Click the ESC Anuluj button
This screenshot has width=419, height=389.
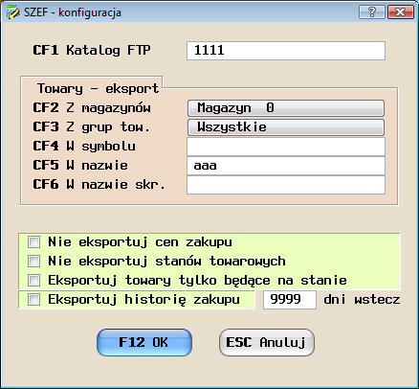click(x=267, y=342)
